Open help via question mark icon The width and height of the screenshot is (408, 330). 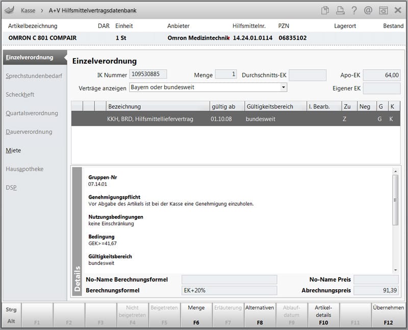[x=354, y=10]
